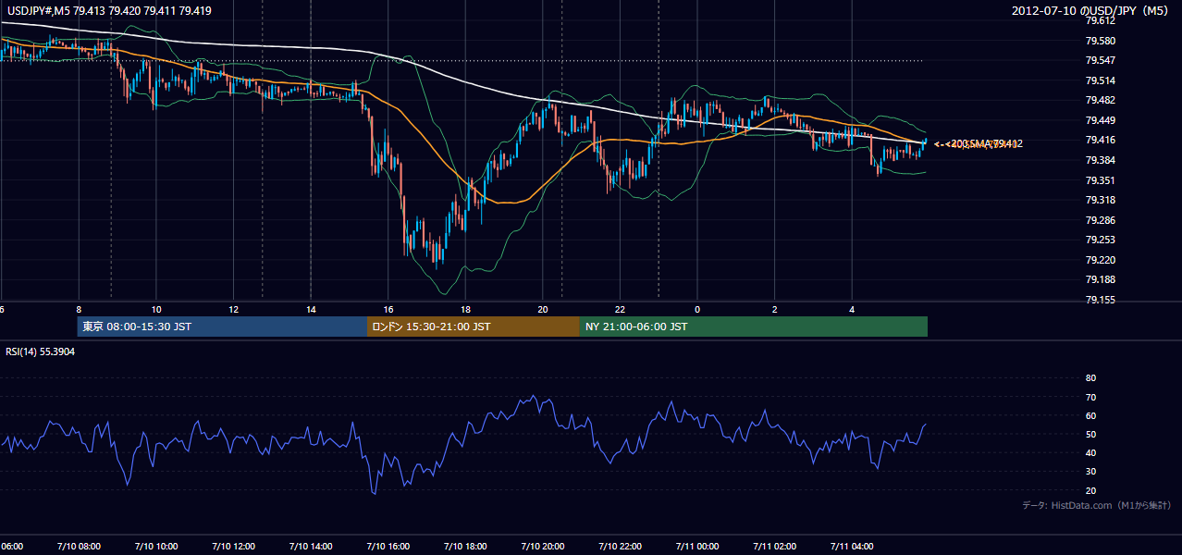Click the データ: HistData.com source credit
Image resolution: width=1182 pixels, height=555 pixels.
[1096, 505]
